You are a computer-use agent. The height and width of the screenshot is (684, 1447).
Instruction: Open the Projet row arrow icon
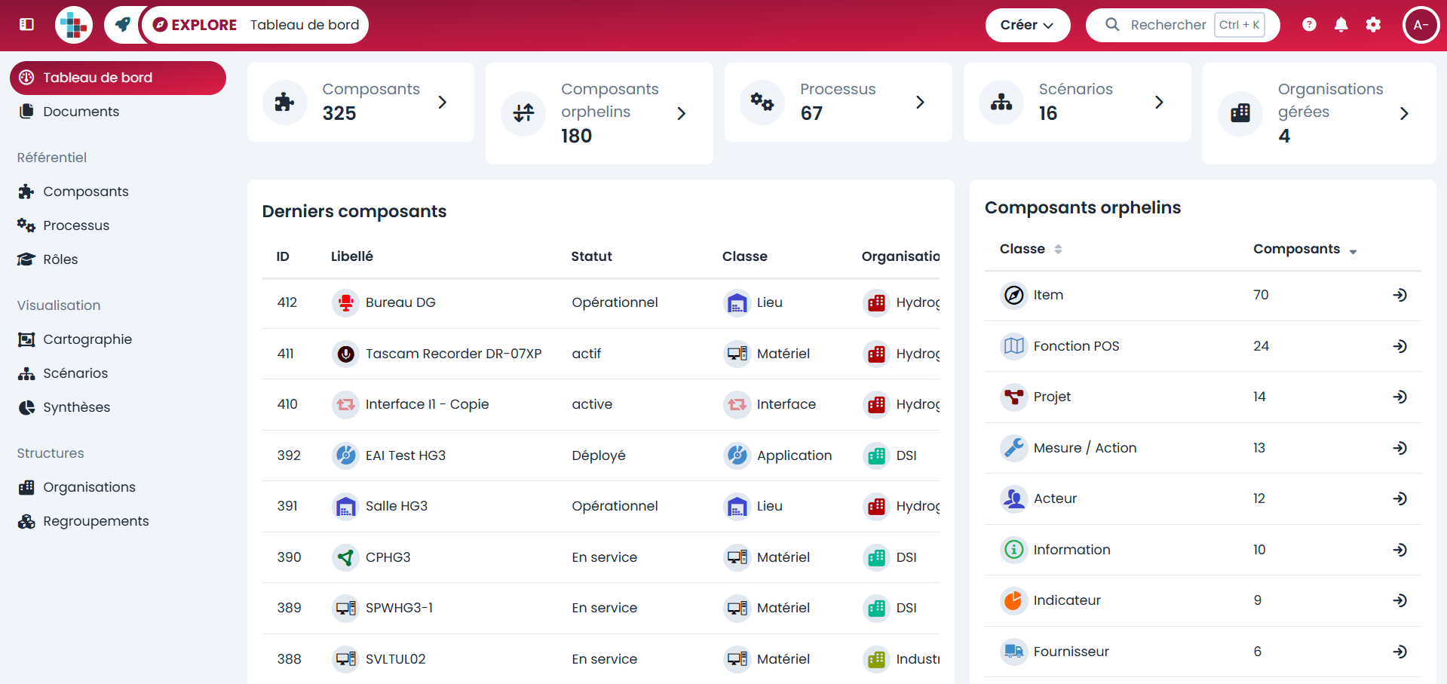tap(1400, 397)
